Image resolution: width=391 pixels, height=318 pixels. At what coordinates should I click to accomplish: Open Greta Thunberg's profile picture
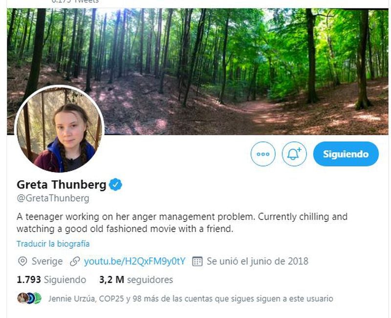[59, 129]
